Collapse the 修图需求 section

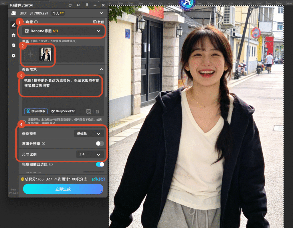pyautogui.click(x=101, y=69)
